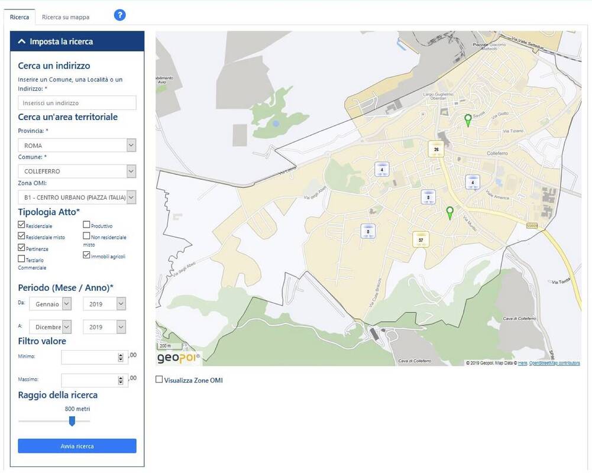Open the map cluster marker labeled 37
This screenshot has width=592, height=473.
420,239
